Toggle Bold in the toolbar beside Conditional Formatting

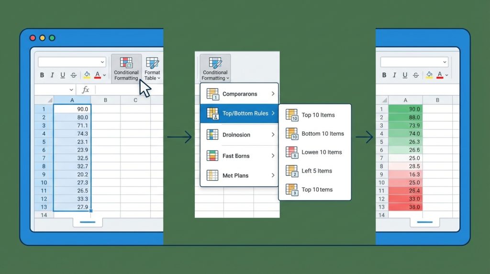click(x=42, y=75)
